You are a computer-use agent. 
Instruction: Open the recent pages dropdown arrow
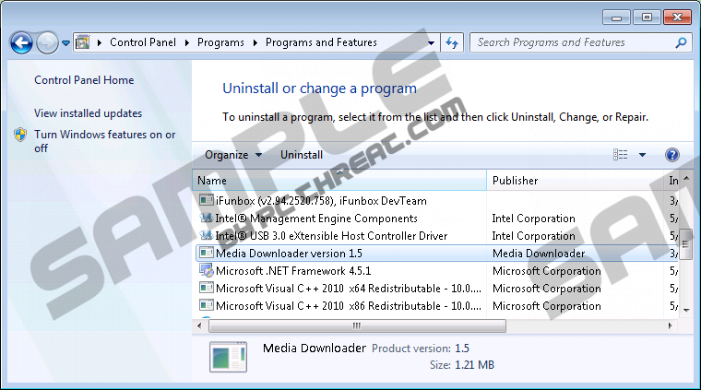(x=66, y=42)
